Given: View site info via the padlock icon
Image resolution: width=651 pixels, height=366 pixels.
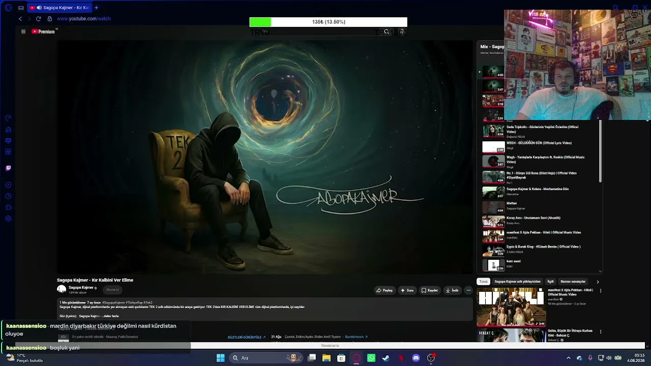Looking at the screenshot, I should click(49, 19).
